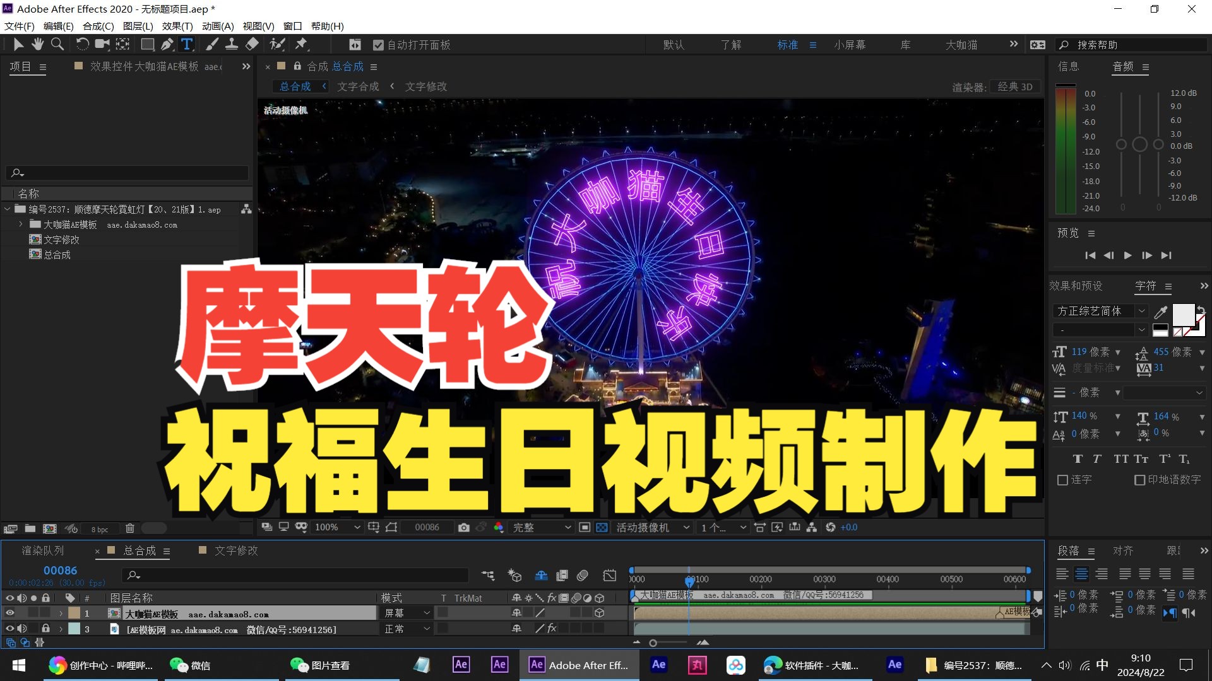The height and width of the screenshot is (681, 1212).
Task: Open the 效果(T) menu
Action: click(177, 26)
